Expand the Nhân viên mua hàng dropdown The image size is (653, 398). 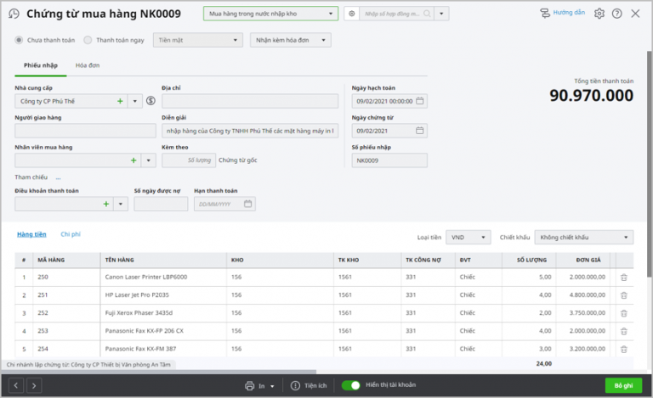(x=148, y=160)
